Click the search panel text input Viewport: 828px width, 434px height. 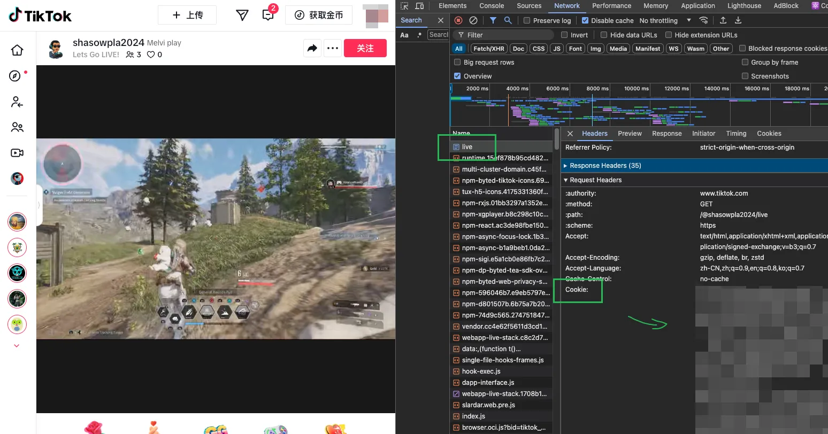[438, 35]
